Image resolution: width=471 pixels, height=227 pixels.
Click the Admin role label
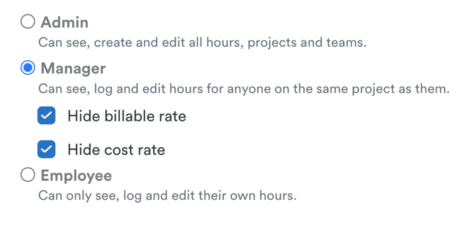(65, 23)
